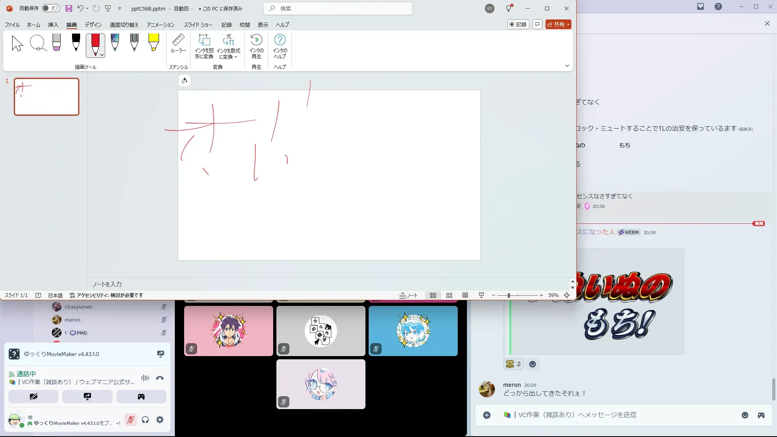Viewport: 777px width, 437px height.
Task: Collapse the ribbon with chevron
Action: [x=567, y=66]
